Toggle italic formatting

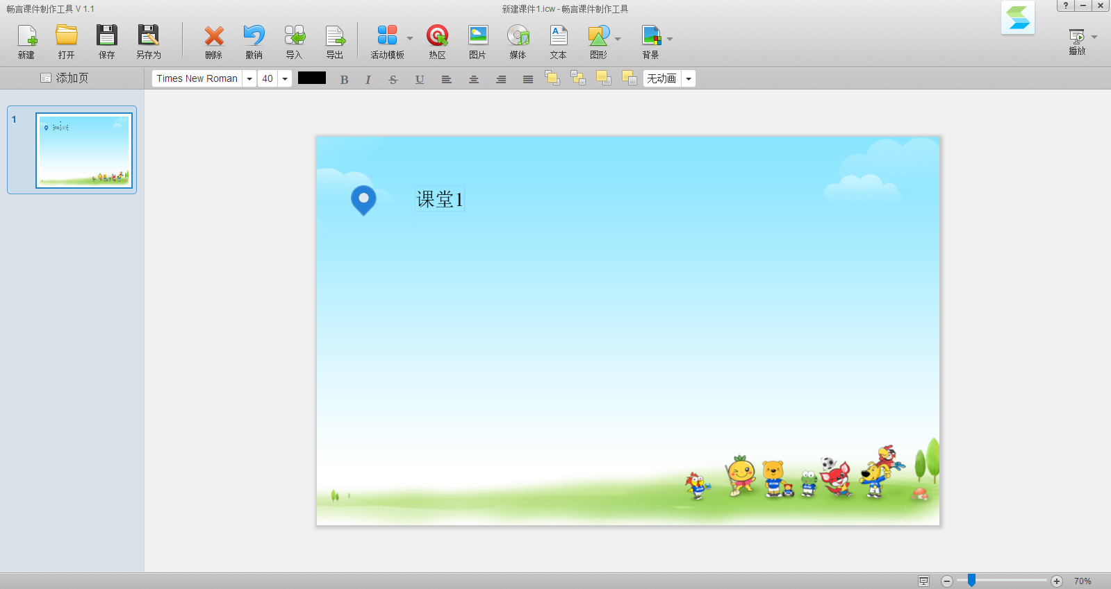tap(368, 79)
